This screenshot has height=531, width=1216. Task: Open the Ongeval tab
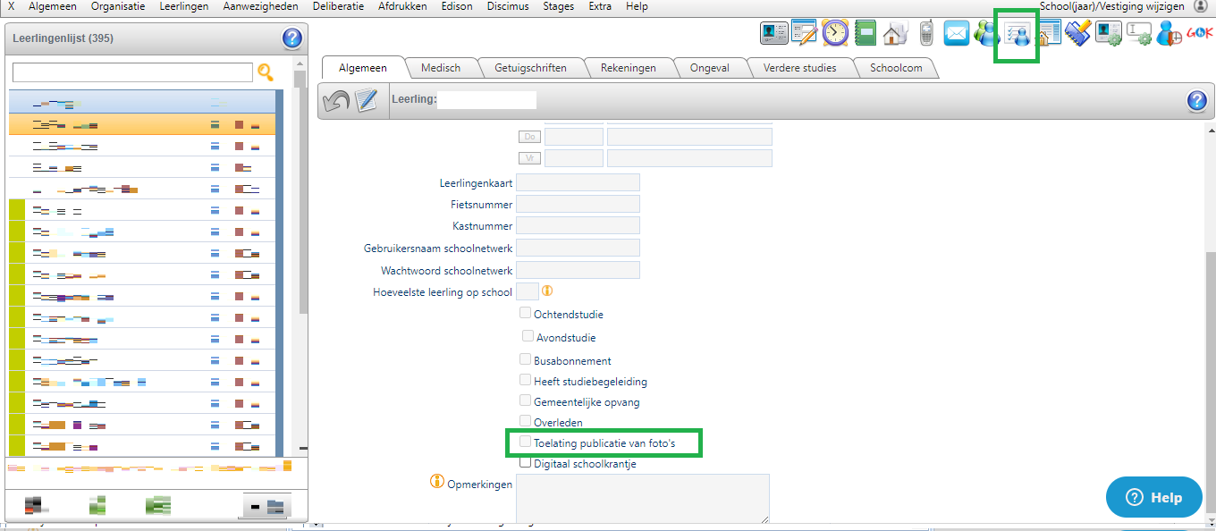click(x=709, y=68)
